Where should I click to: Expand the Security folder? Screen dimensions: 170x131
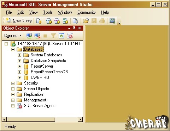point(13,83)
